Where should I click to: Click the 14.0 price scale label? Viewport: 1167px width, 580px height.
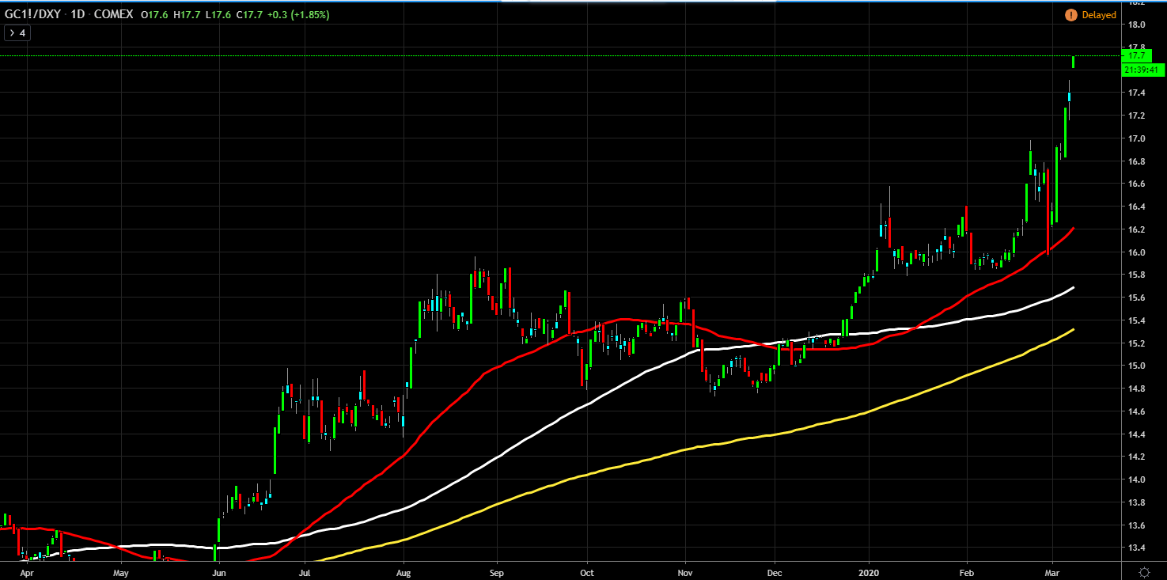coord(1136,480)
